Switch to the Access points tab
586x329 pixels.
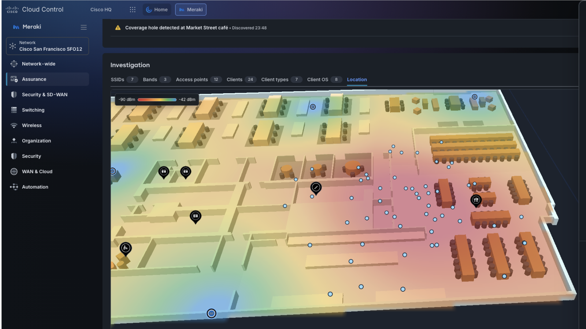(199, 79)
